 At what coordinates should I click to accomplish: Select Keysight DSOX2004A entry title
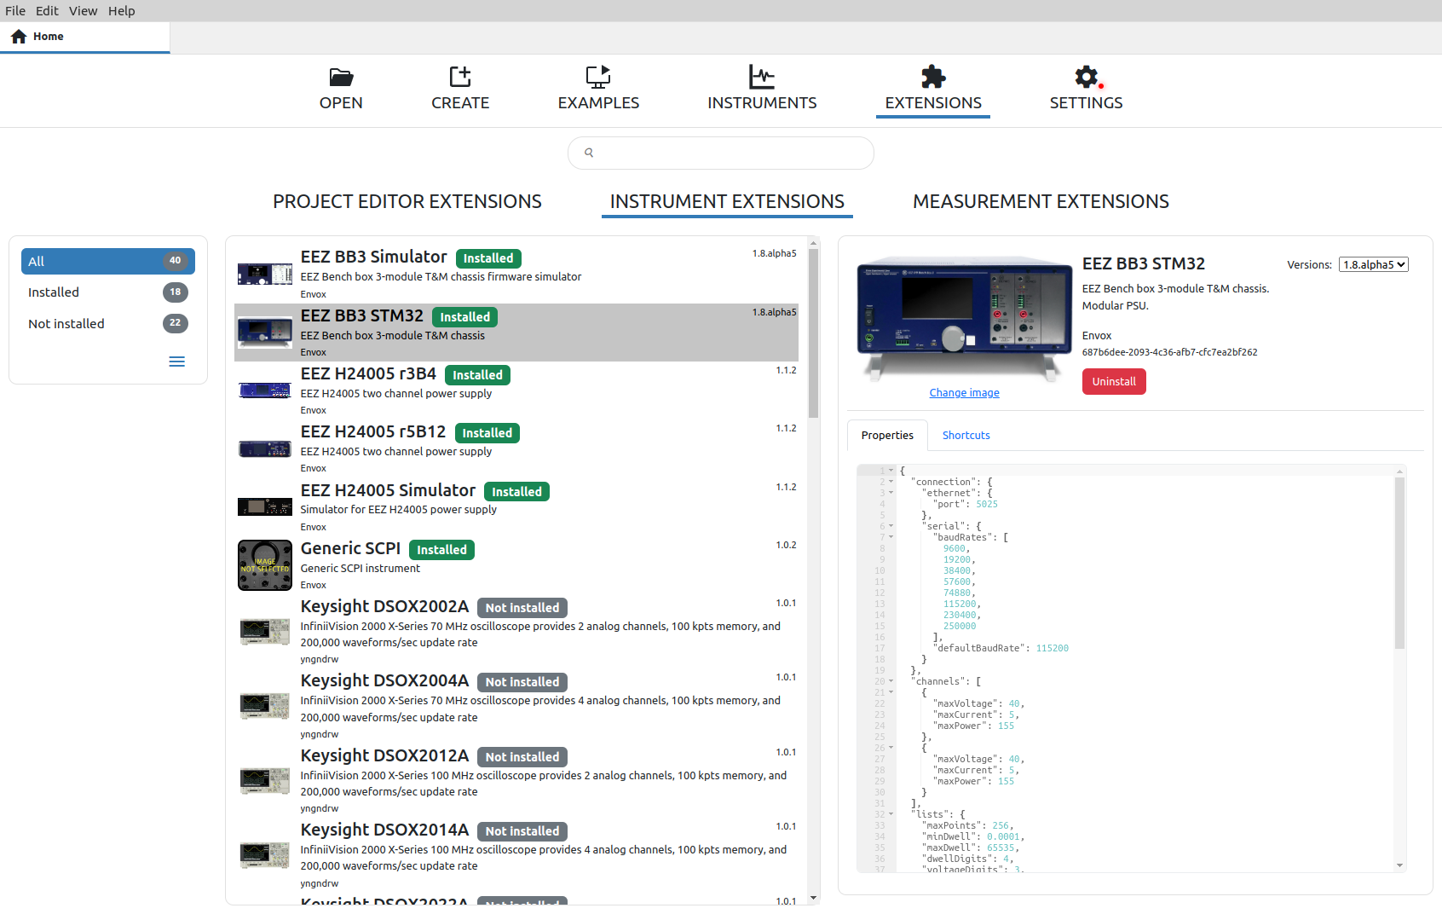[384, 681]
